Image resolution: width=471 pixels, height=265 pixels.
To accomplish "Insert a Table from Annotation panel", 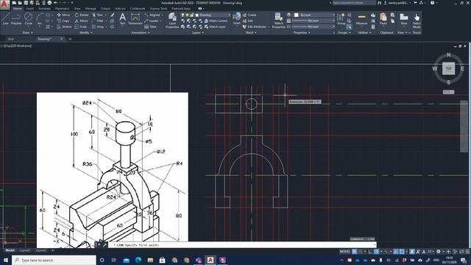I will [x=150, y=26].
